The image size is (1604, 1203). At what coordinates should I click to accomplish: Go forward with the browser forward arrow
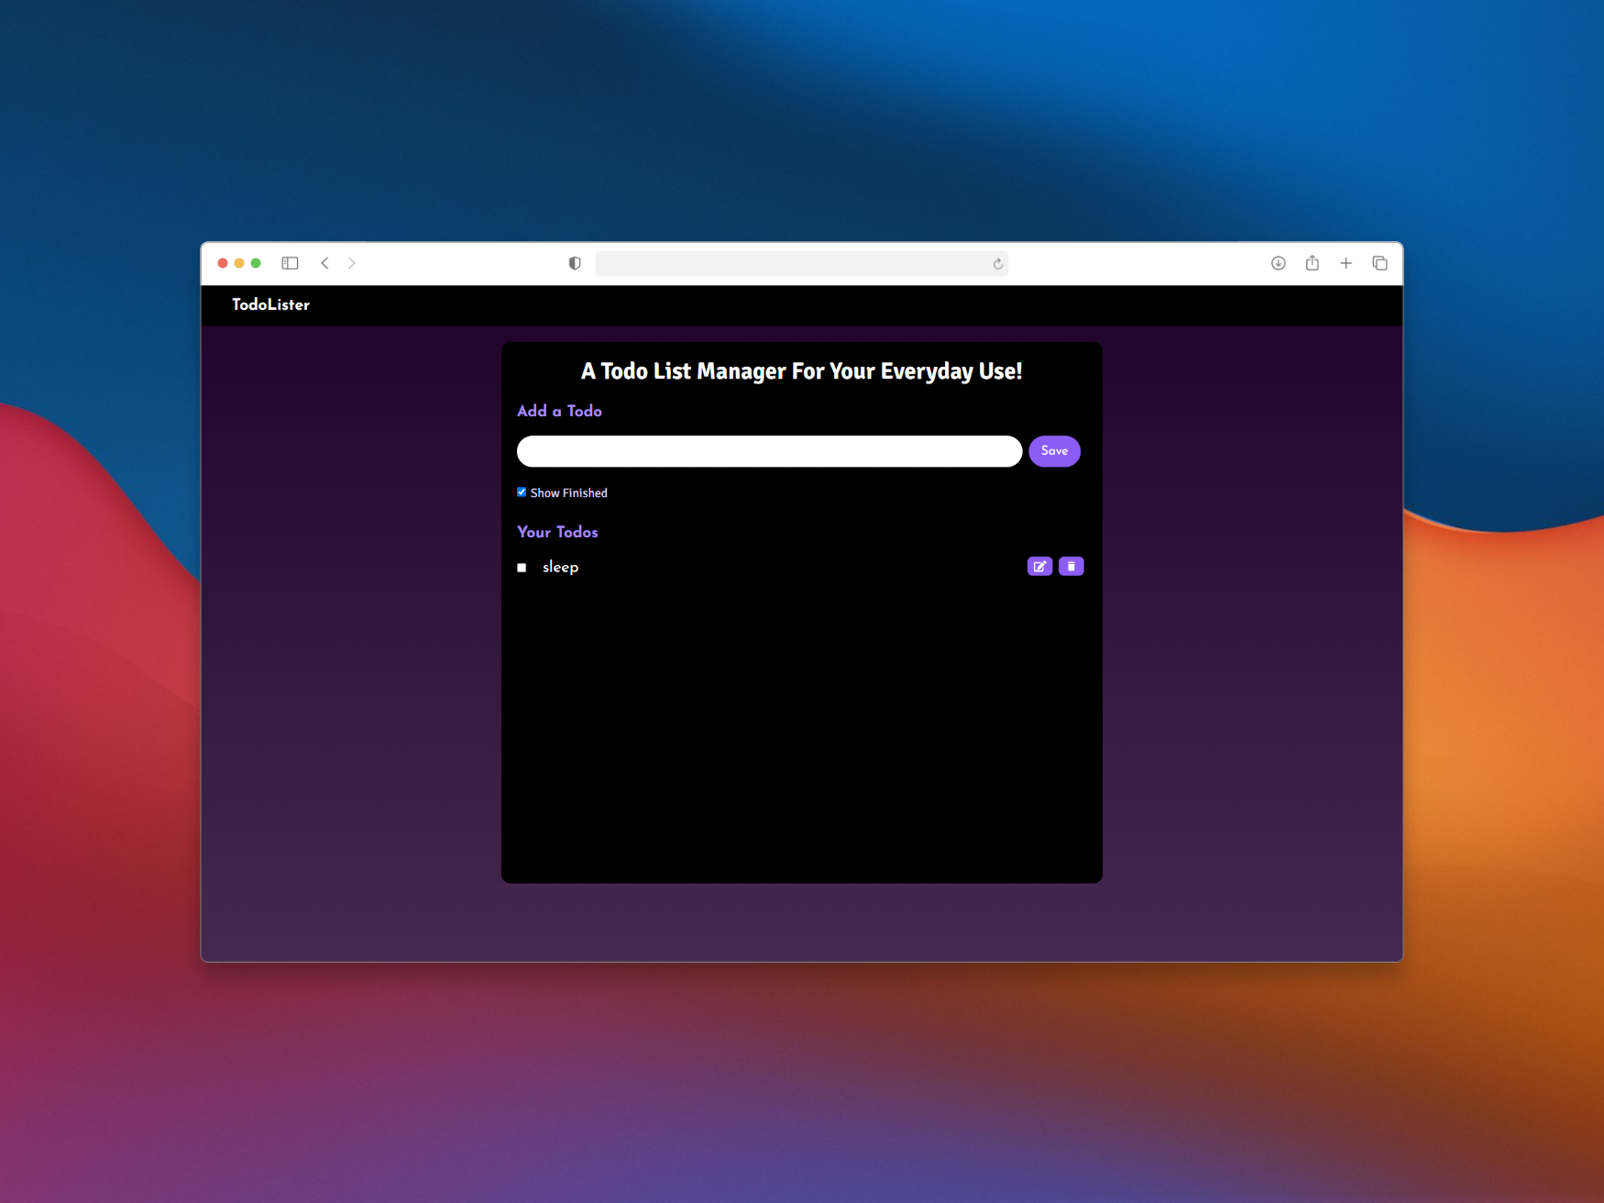pos(352,263)
